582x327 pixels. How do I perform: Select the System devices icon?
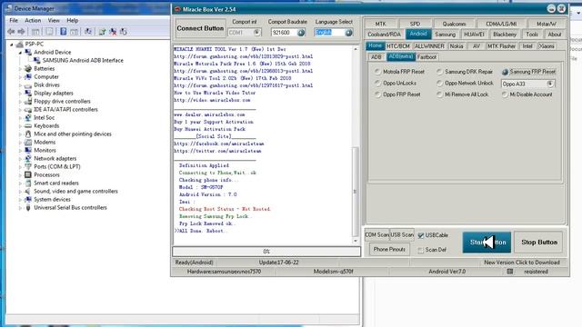(28, 200)
